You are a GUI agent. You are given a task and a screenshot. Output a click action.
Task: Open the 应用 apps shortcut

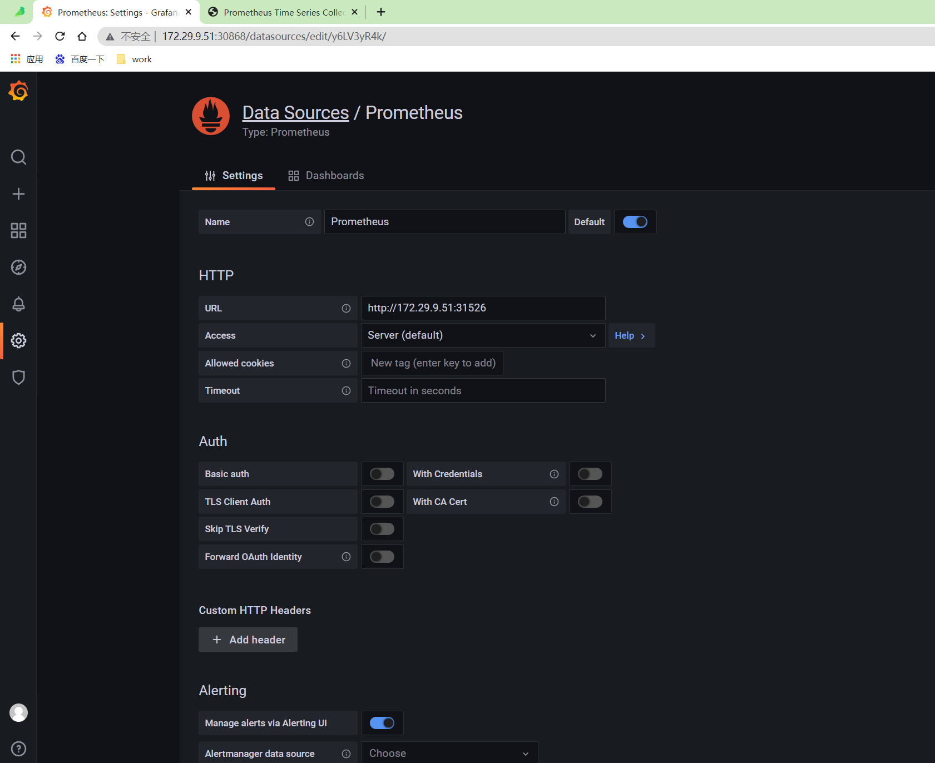point(27,59)
